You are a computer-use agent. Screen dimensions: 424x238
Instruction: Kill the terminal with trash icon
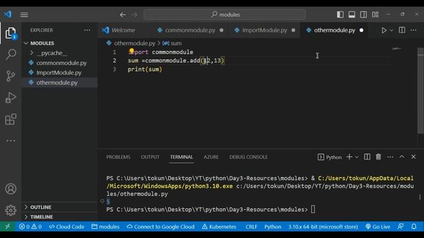coord(378,157)
